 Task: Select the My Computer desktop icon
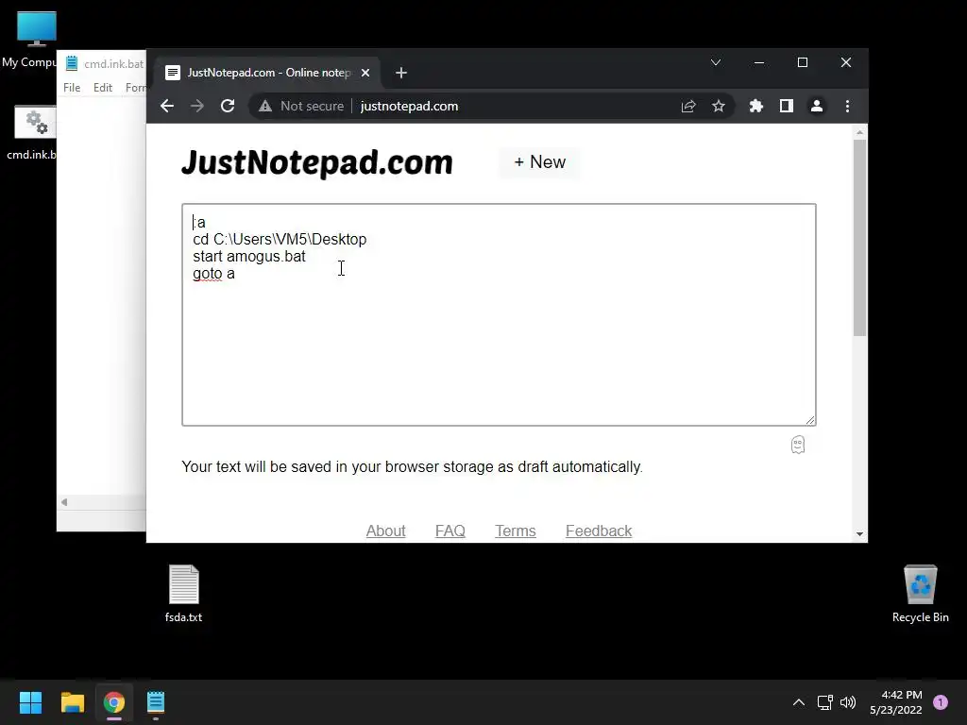point(29,40)
